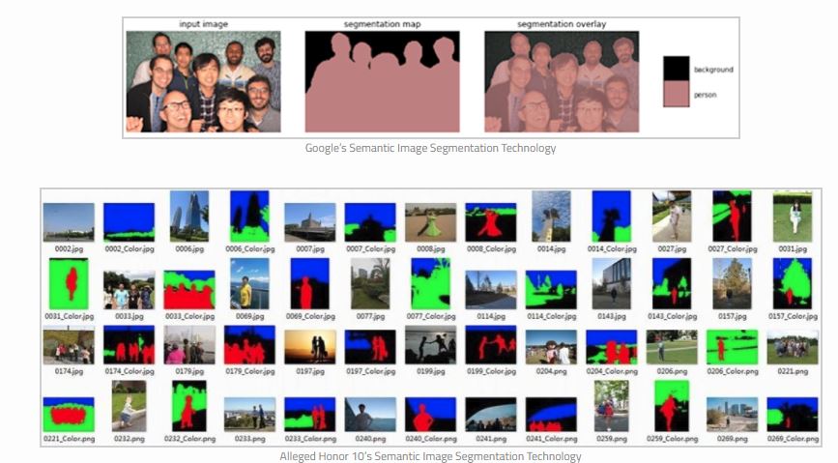Screen dimensions: 838x463
Task: Open the 0179.jpg thumbnail
Action: [x=189, y=345]
